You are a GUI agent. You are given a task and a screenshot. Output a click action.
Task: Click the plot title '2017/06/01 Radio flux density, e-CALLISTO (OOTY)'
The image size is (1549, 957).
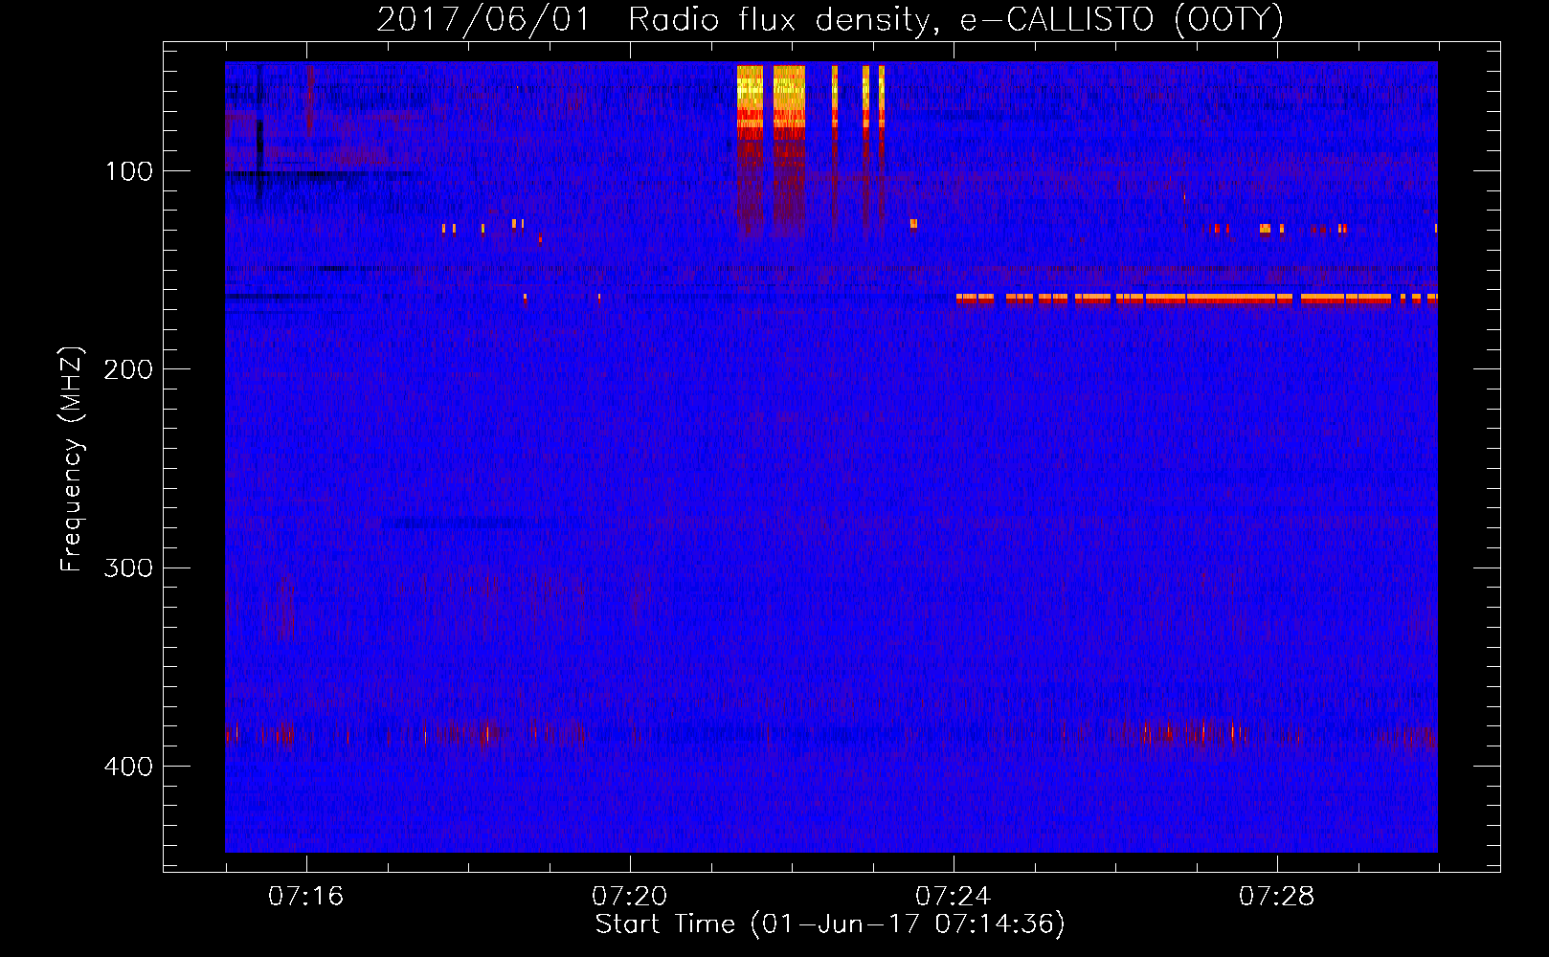829,19
